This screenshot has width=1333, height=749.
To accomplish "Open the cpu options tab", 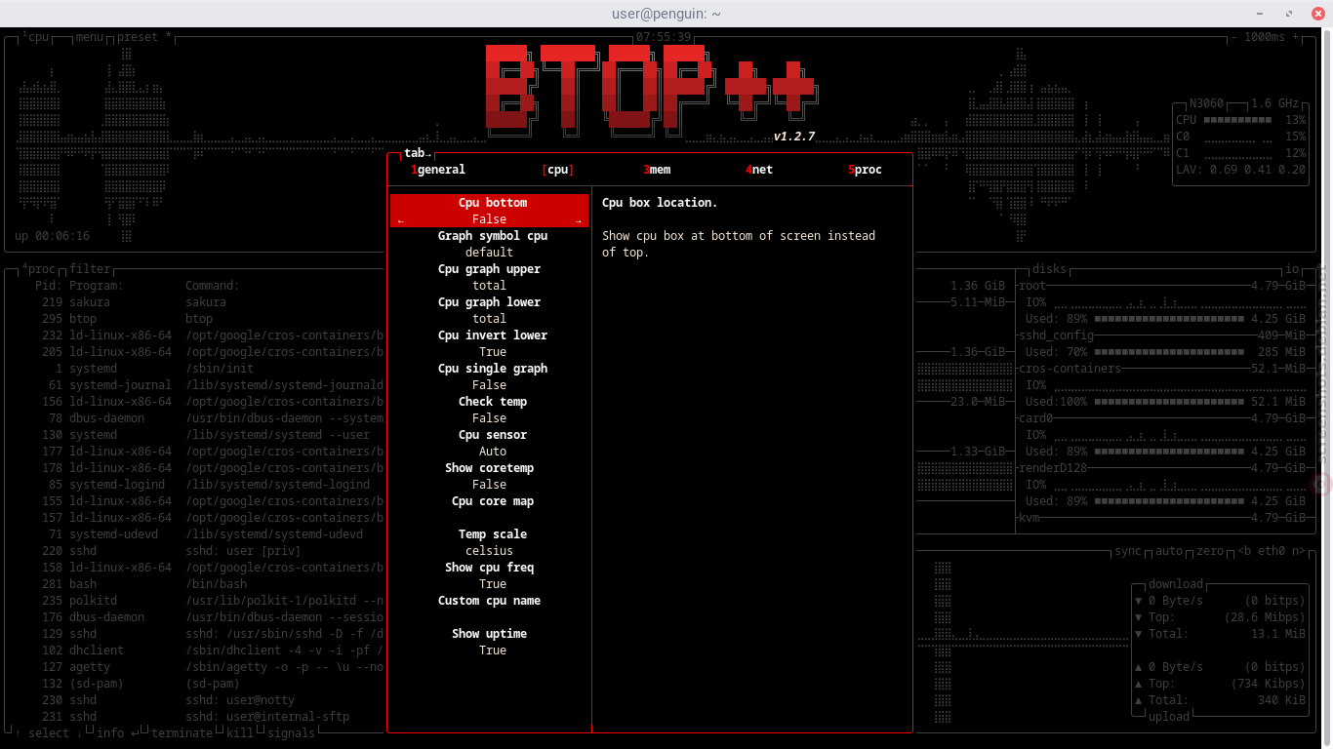I will point(557,170).
